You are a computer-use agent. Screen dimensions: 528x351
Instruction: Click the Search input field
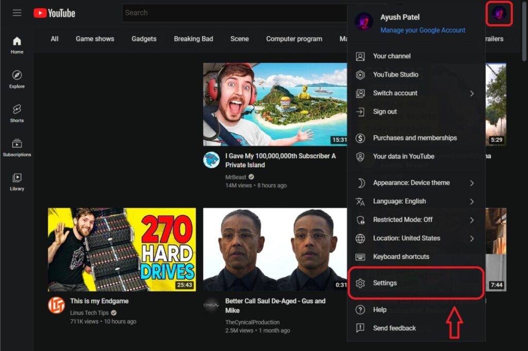pyautogui.click(x=232, y=13)
